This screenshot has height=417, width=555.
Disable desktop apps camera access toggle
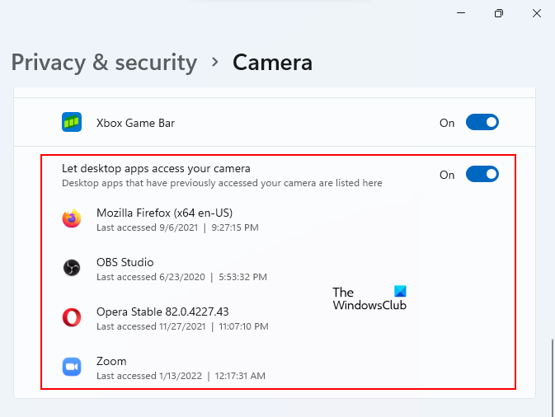[482, 174]
